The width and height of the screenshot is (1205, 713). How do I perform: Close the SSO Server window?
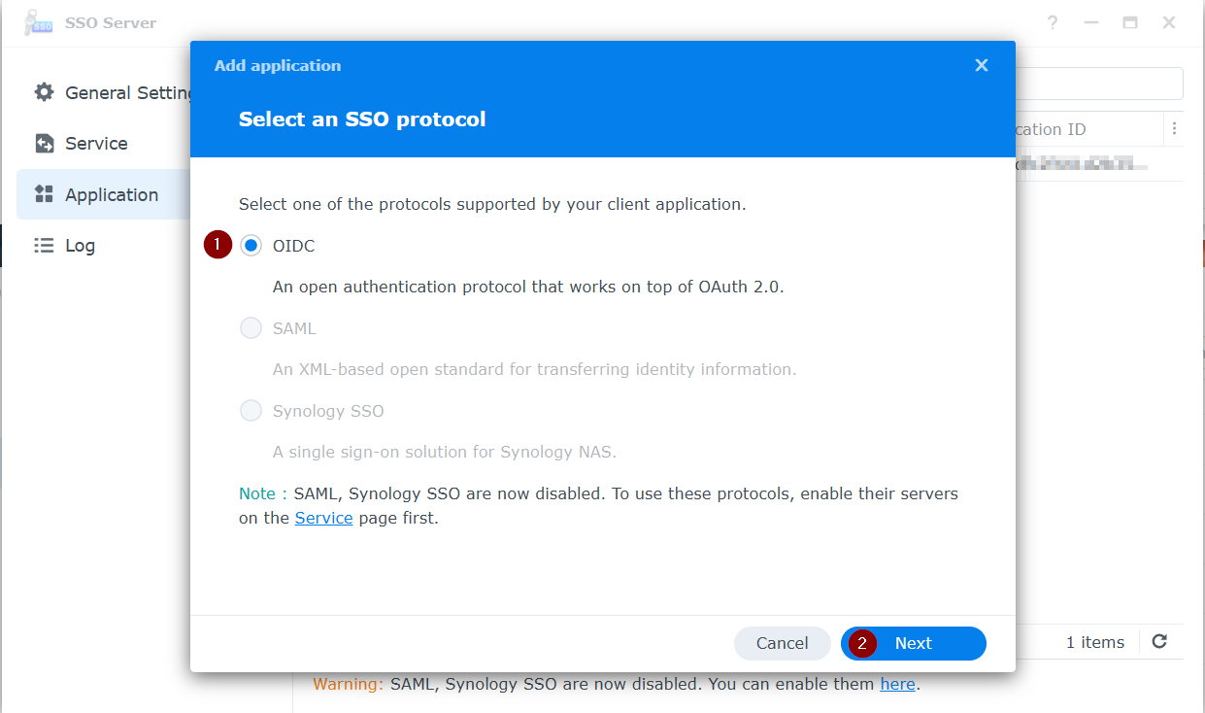coord(1169,23)
